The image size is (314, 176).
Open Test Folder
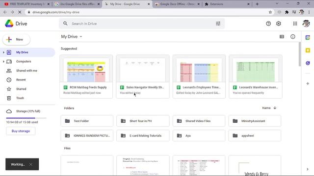pos(87,121)
